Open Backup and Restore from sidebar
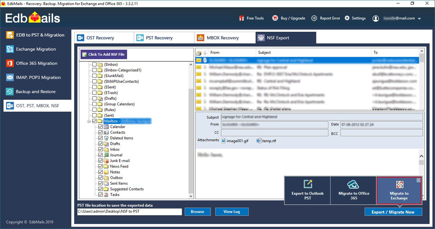Image resolution: width=435 pixels, height=229 pixels. tap(36, 92)
